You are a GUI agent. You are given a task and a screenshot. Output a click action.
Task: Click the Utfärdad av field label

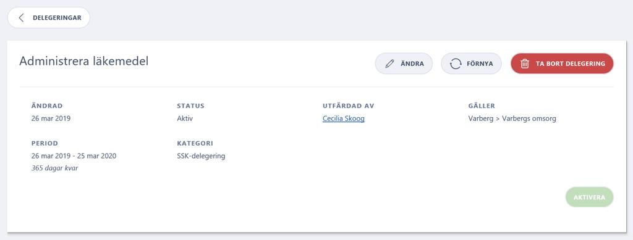[x=349, y=106]
